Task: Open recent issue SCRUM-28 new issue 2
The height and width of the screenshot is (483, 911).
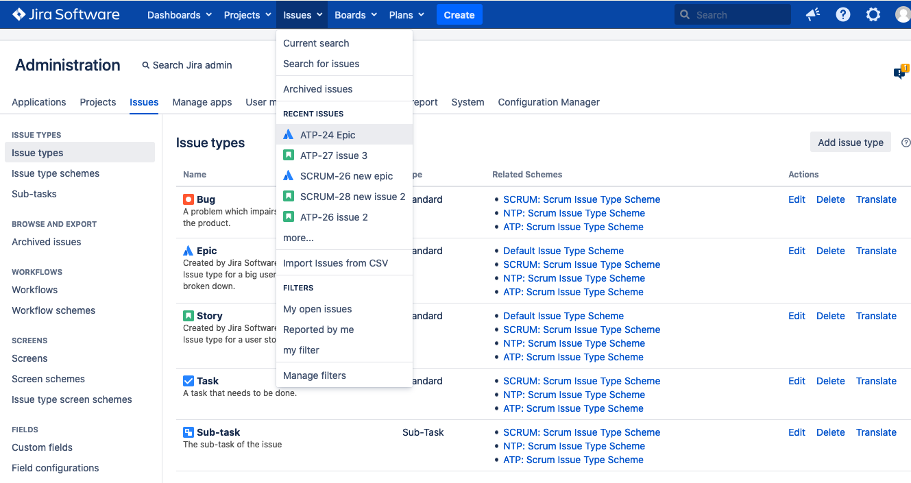Action: coord(344,197)
